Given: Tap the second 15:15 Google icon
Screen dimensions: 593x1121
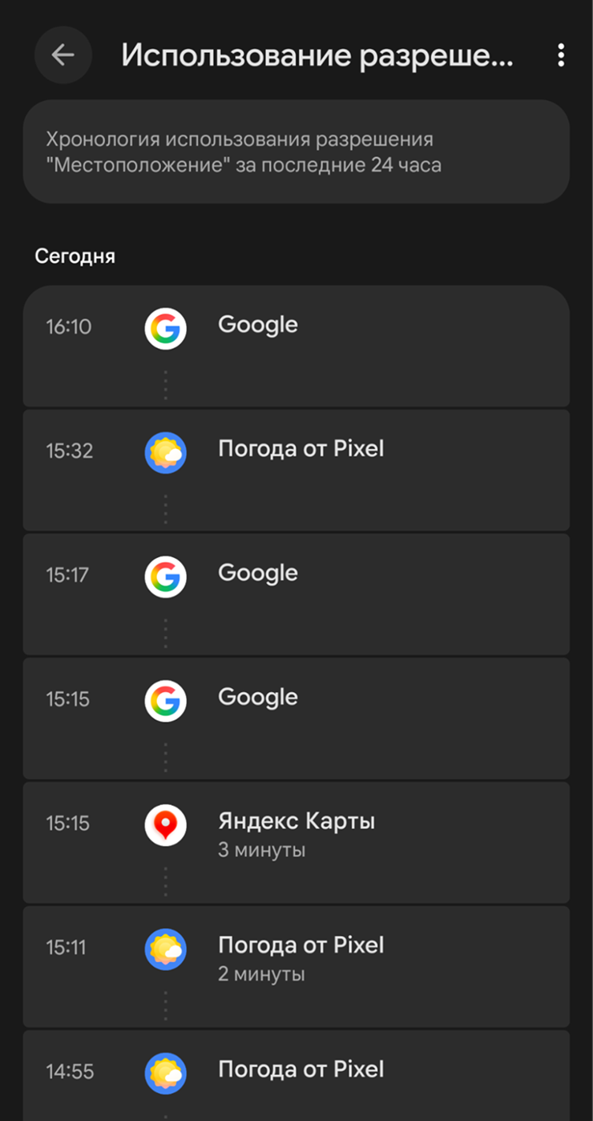Looking at the screenshot, I should (165, 701).
